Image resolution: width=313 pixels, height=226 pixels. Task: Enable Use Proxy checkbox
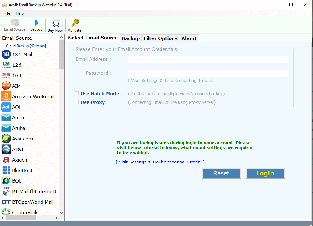[x=77, y=102]
